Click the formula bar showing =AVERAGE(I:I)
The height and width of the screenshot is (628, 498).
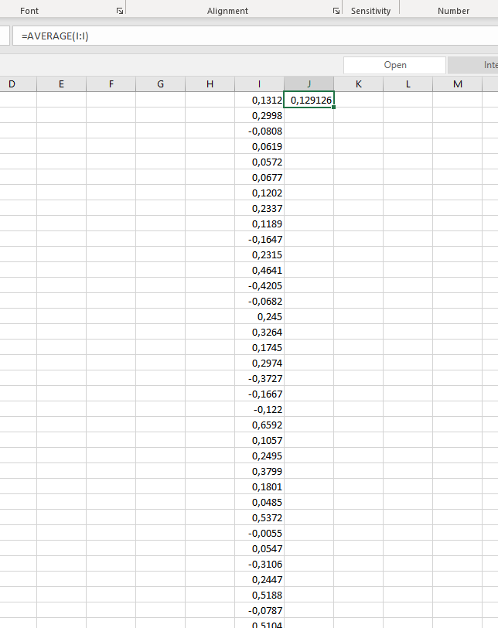tap(255, 36)
